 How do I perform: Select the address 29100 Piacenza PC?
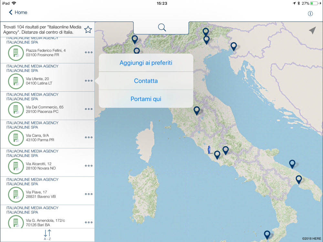(42, 112)
